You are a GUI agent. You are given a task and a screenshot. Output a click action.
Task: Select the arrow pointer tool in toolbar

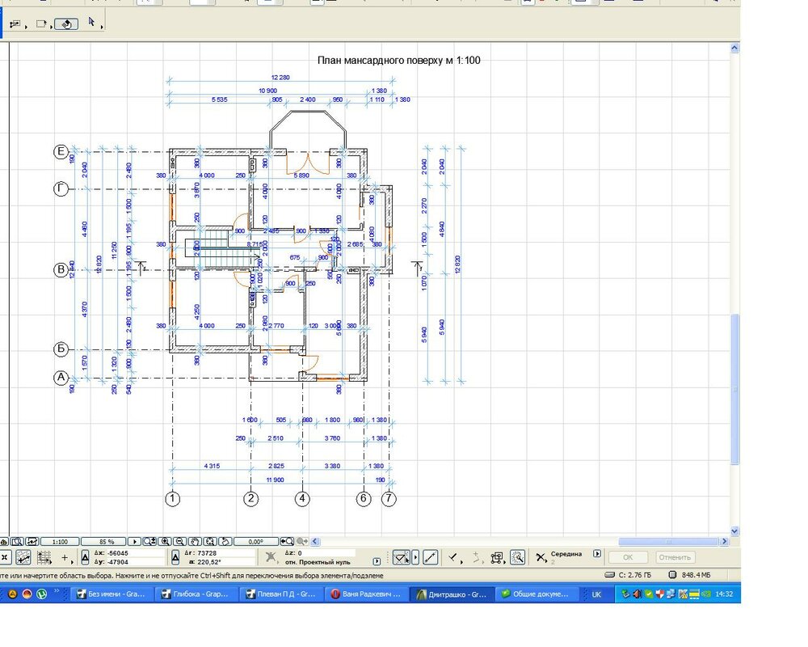point(91,23)
